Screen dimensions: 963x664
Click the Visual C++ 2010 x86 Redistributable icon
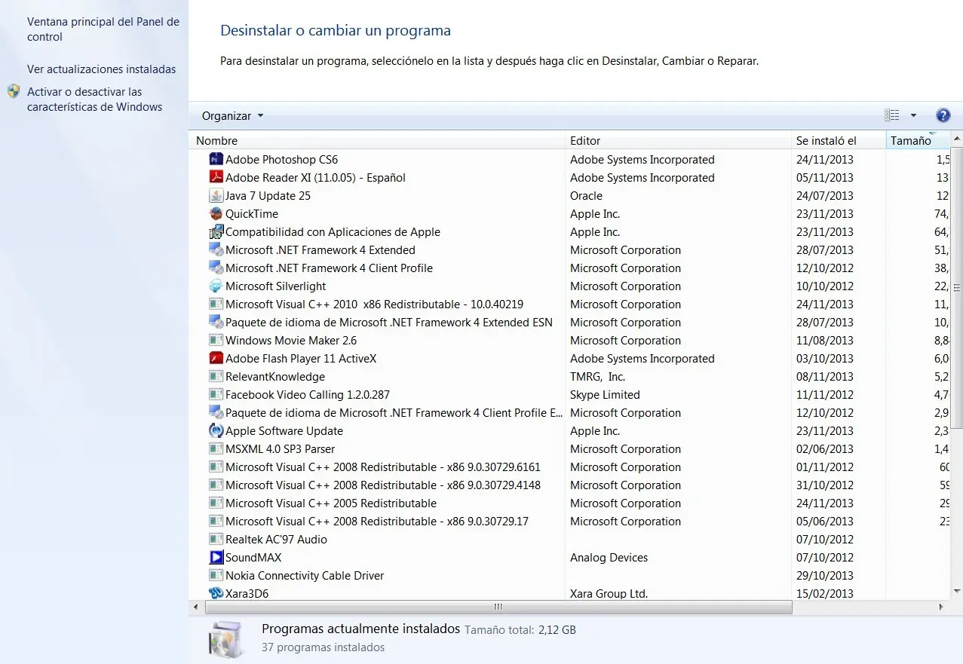click(216, 304)
